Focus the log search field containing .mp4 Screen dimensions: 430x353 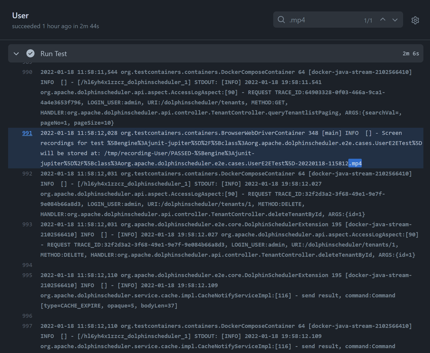coord(325,20)
